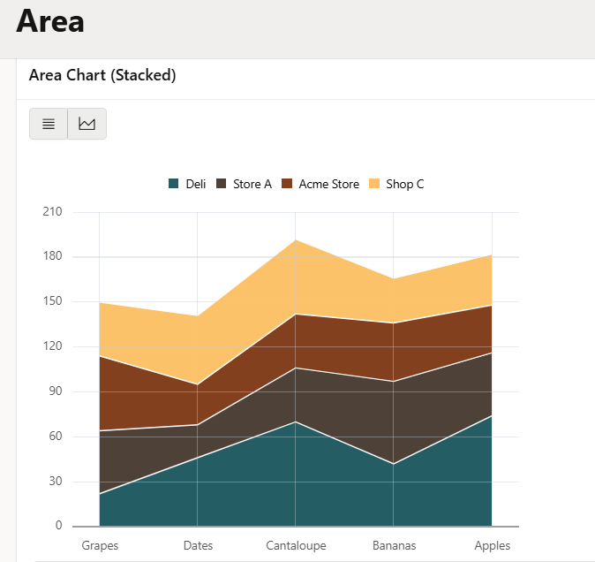Switch to the area chart view icon
Viewport: 595px width, 562px height.
[x=87, y=124]
